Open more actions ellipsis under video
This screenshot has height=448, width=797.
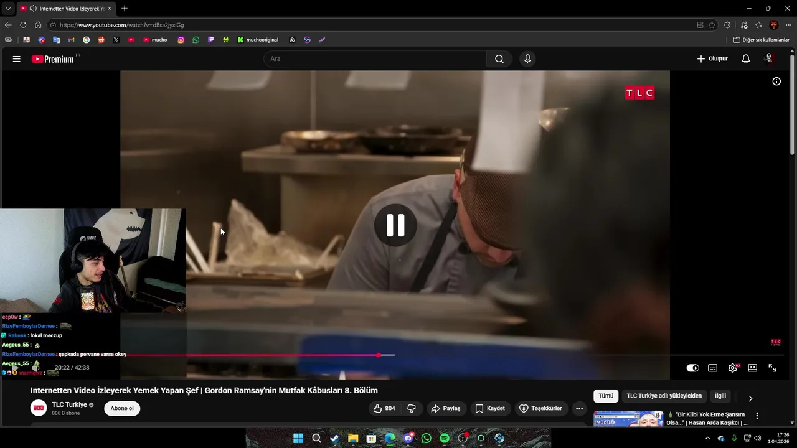coord(580,409)
